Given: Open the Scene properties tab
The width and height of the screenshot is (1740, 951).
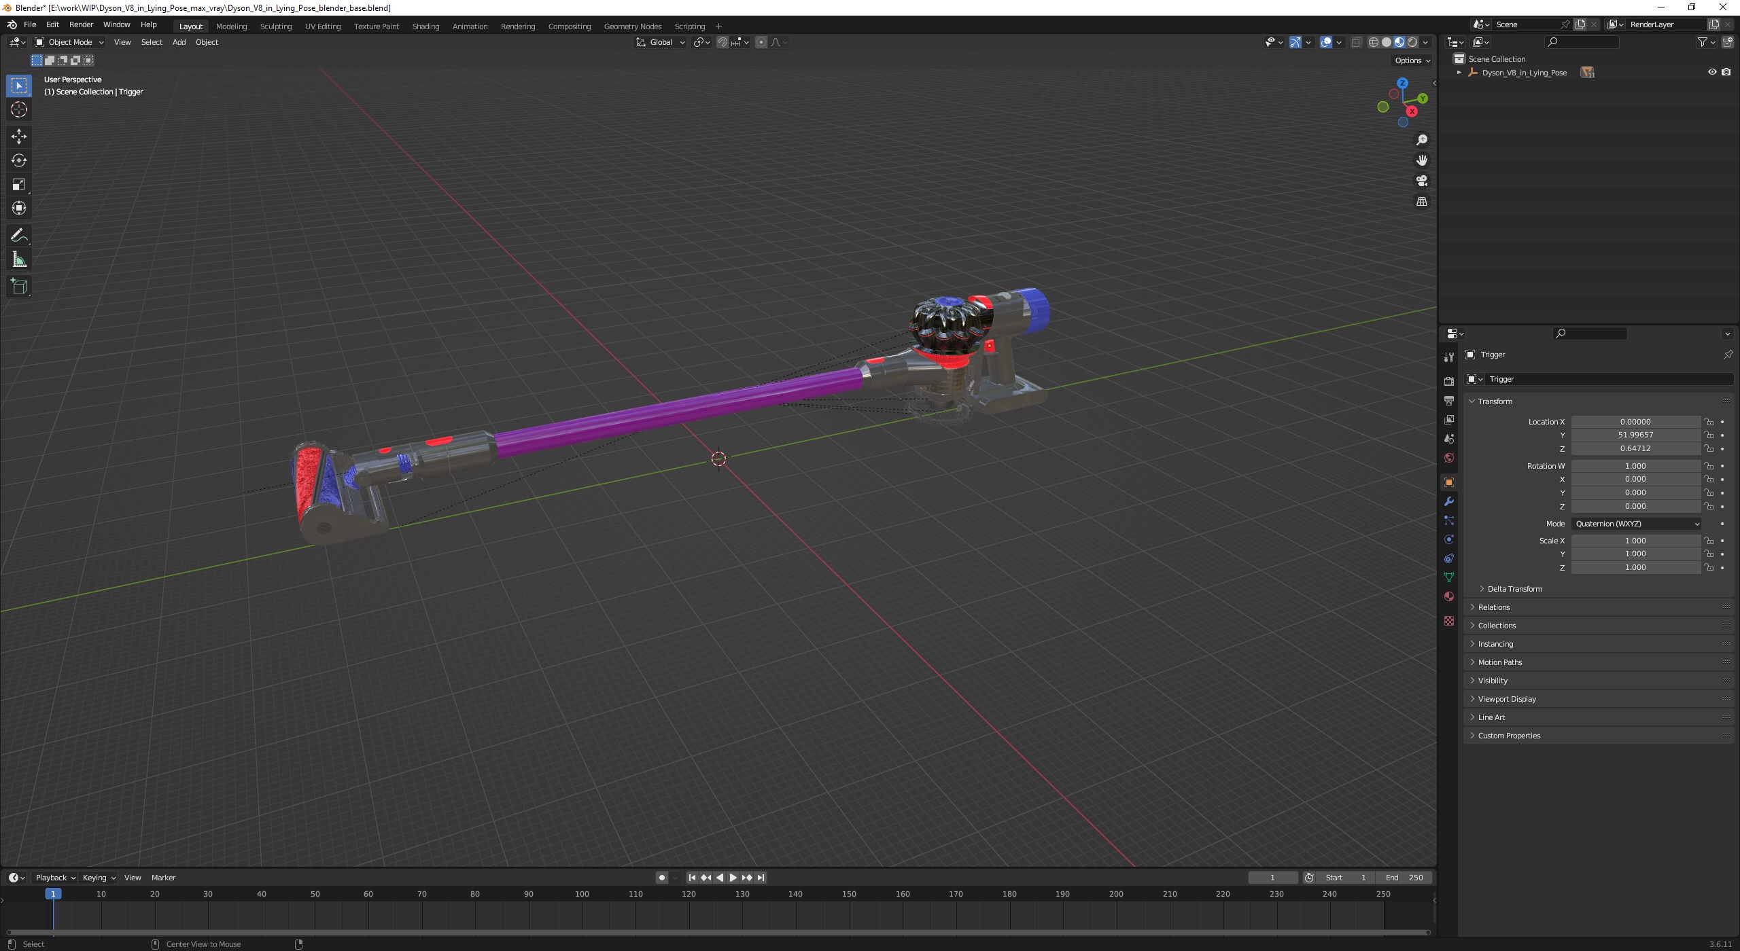Looking at the screenshot, I should pyautogui.click(x=1448, y=439).
